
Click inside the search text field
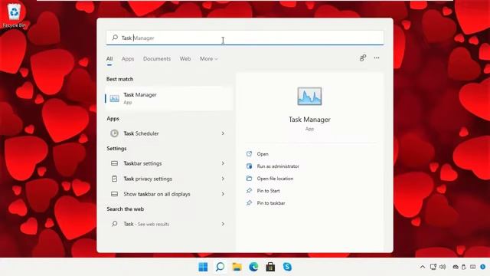pos(245,38)
